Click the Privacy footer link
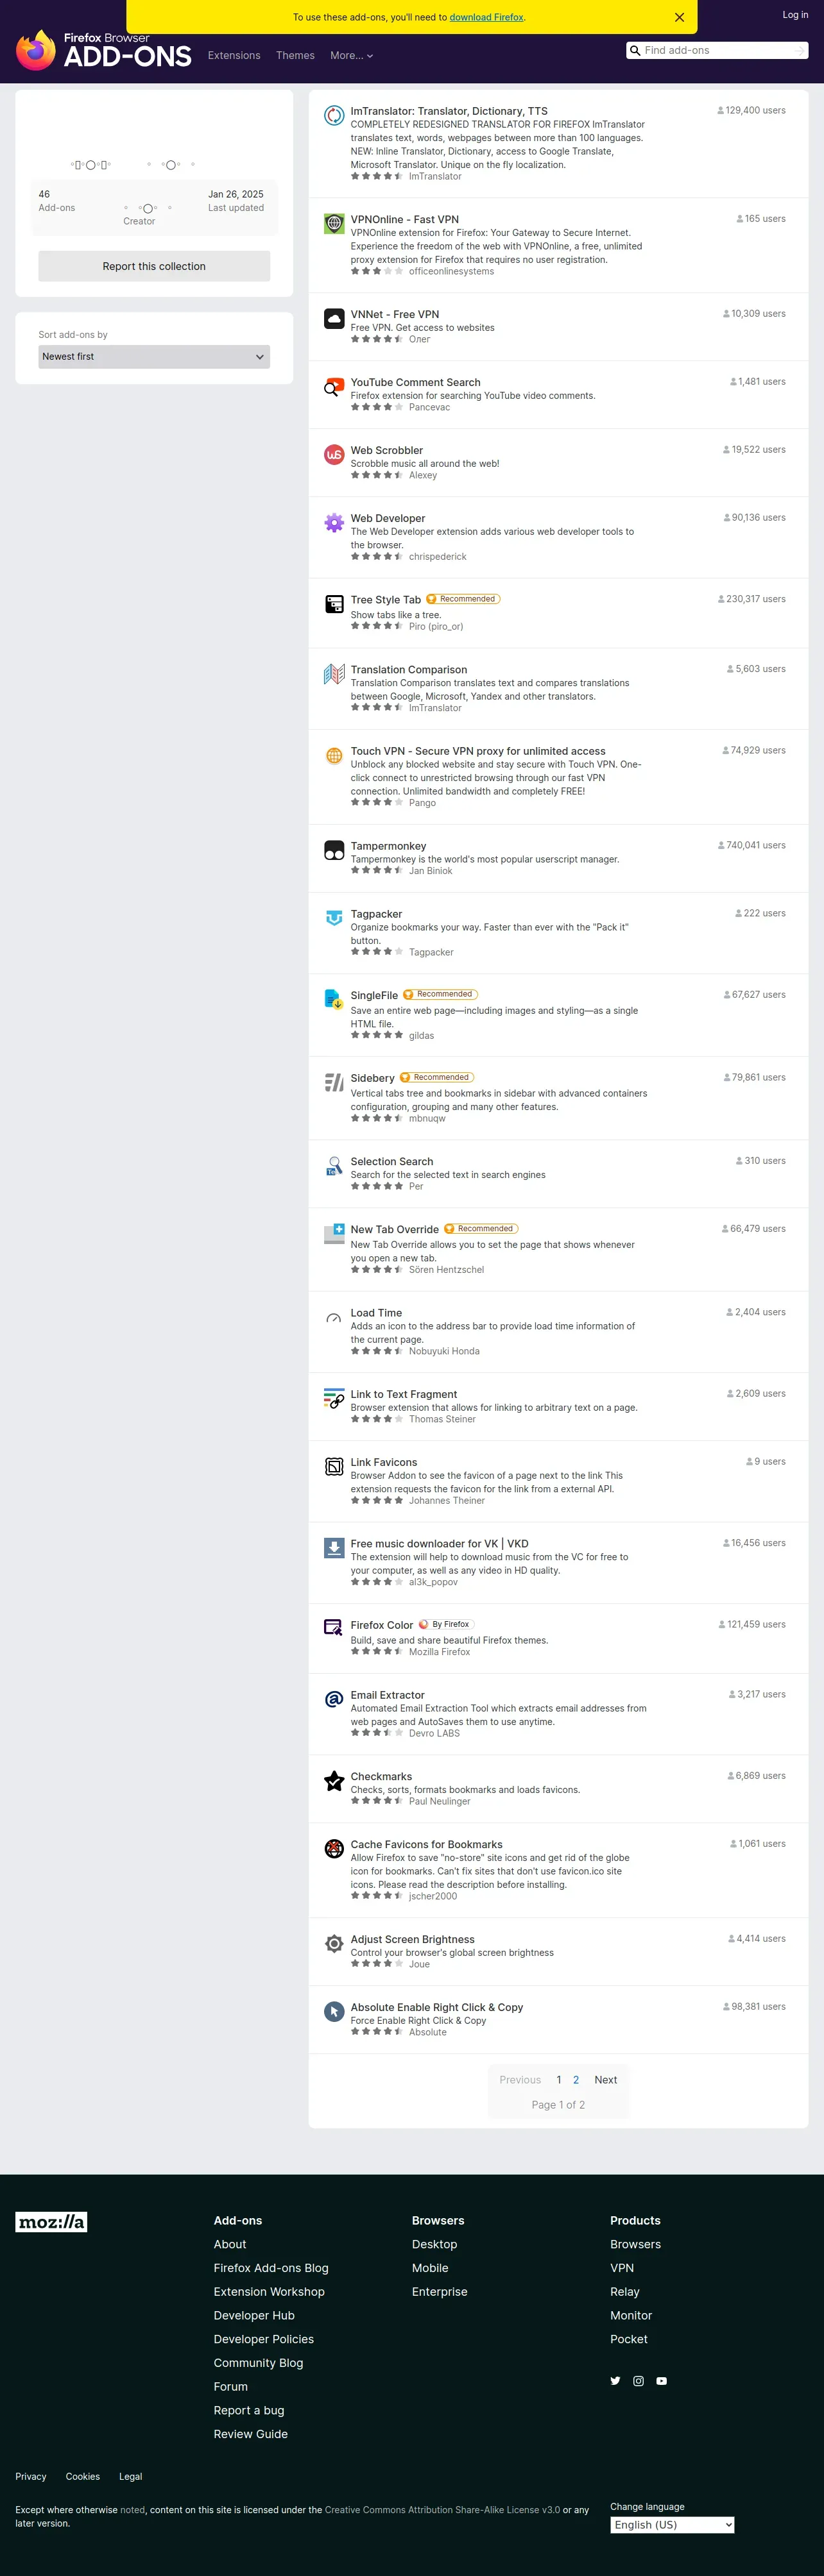The width and height of the screenshot is (824, 2576). (31, 2477)
